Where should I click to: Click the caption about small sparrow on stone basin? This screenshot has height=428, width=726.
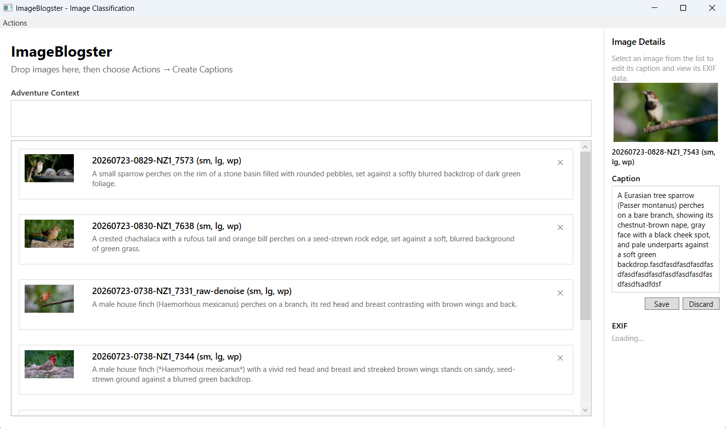click(x=306, y=179)
